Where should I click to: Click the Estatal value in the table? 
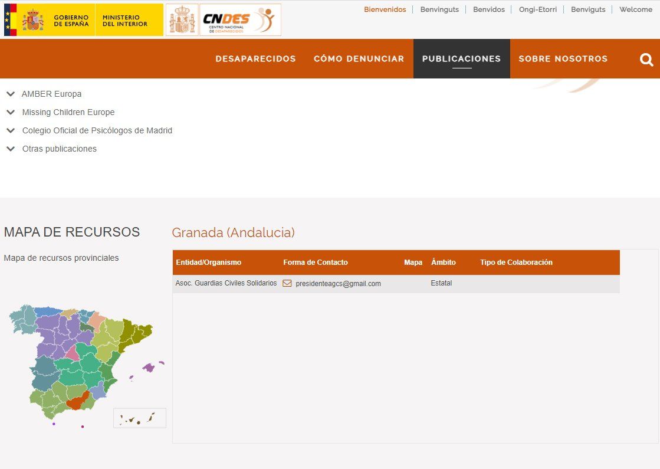[441, 283]
